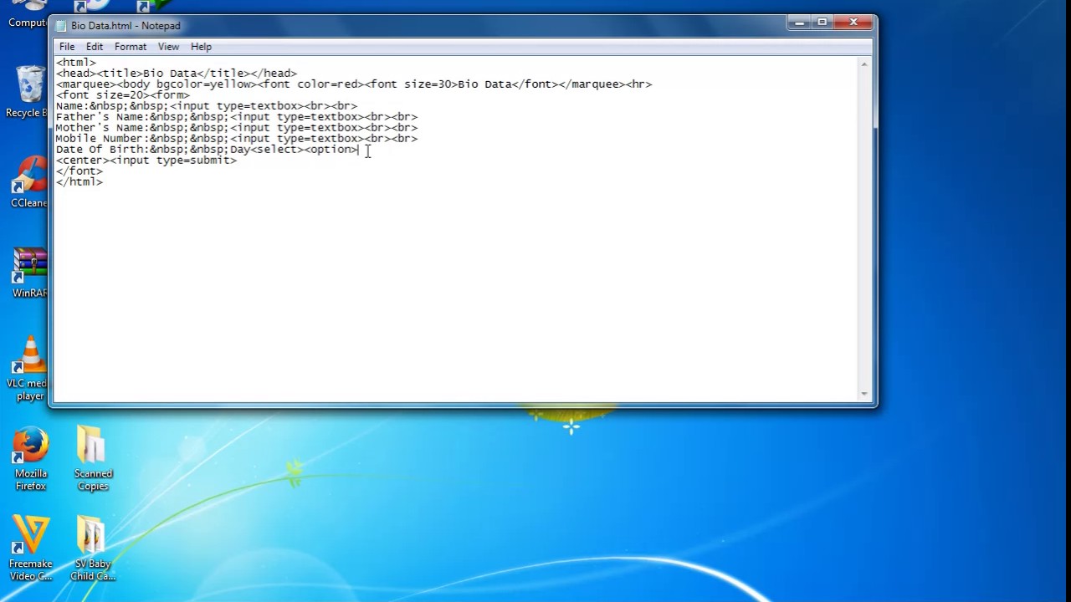
Task: Select the Freemake Video Converter desktop icon
Action: (x=31, y=548)
